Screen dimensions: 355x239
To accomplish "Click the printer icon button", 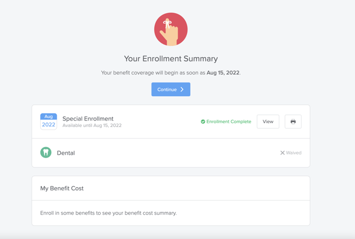I will (x=293, y=122).
